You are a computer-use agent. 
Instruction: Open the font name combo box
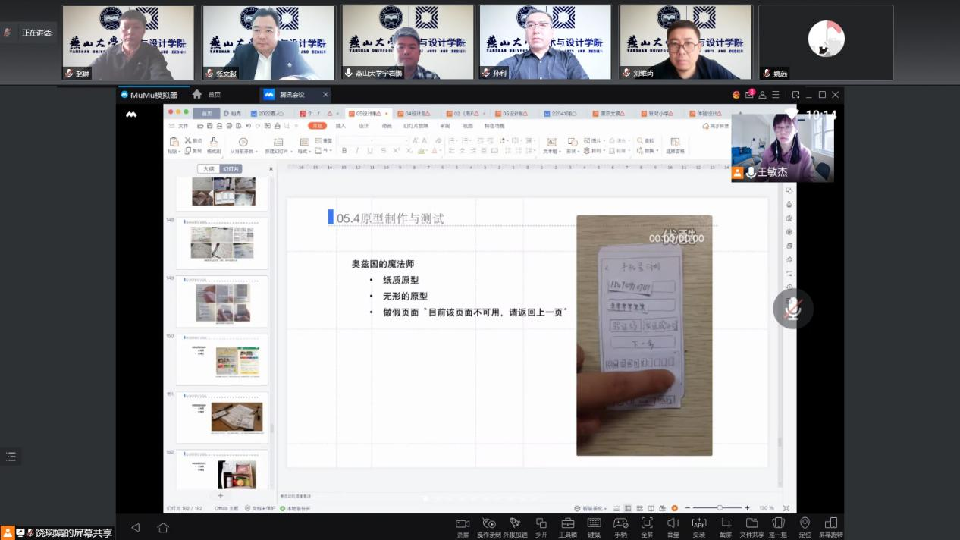372,140
